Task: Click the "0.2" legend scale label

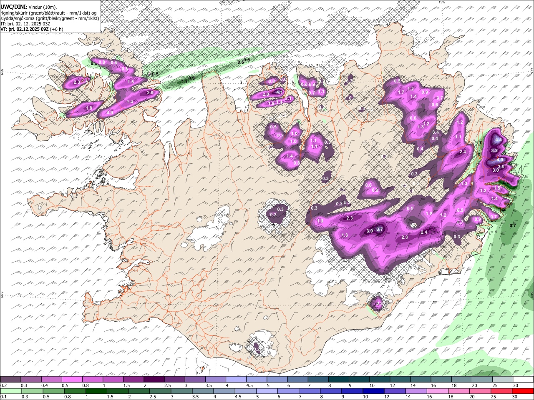Action: pos(3,385)
